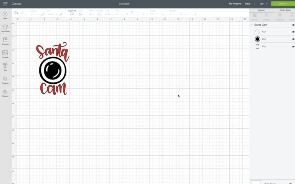This screenshot has width=295, height=184.
Task: Open the hamburger main menu
Action: 5,3
